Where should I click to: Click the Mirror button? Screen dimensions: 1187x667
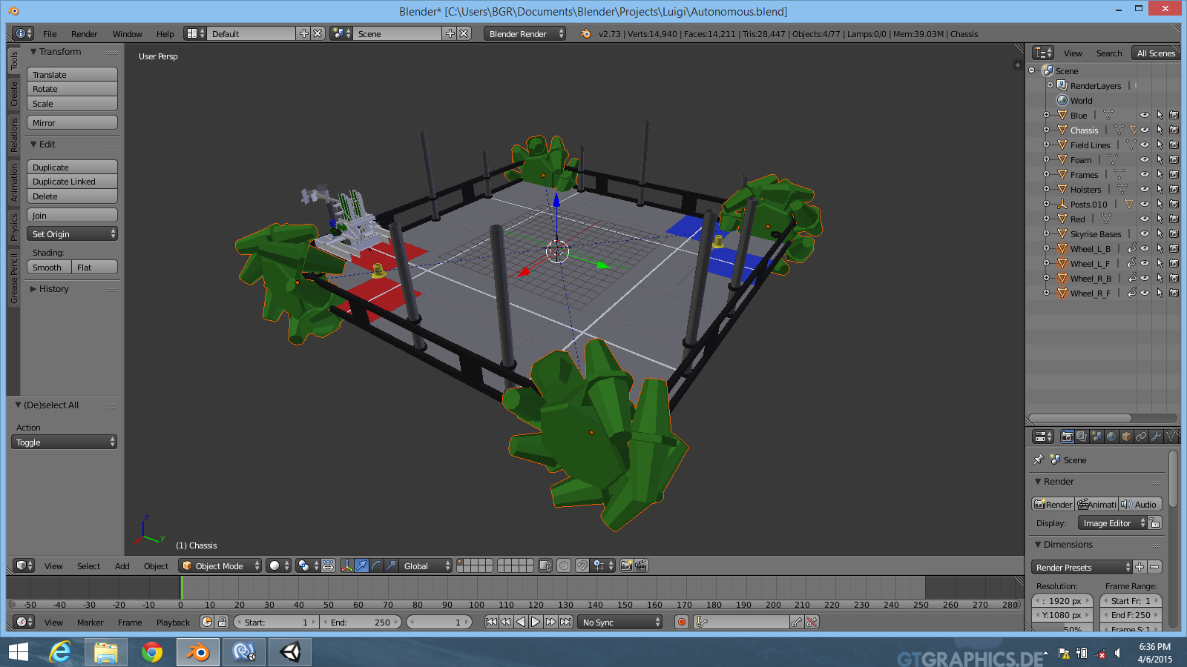(x=72, y=122)
